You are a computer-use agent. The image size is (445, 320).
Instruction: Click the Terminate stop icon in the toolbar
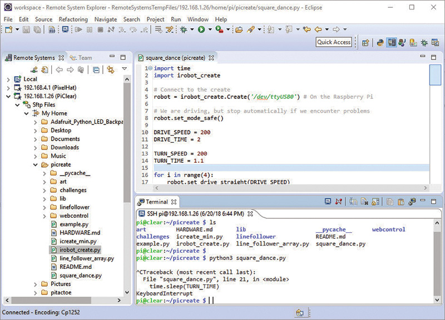100,29
